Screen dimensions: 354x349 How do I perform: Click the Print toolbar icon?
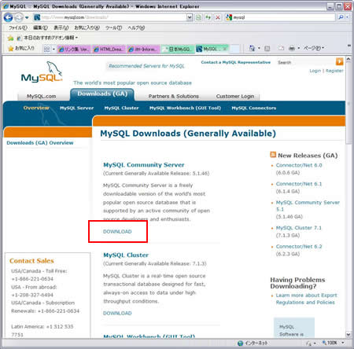pos(292,48)
